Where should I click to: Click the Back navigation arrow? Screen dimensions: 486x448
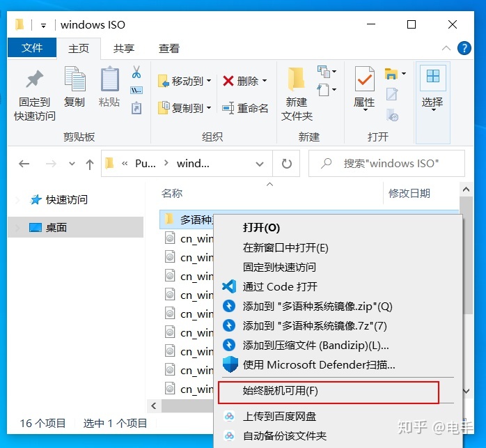pyautogui.click(x=24, y=164)
